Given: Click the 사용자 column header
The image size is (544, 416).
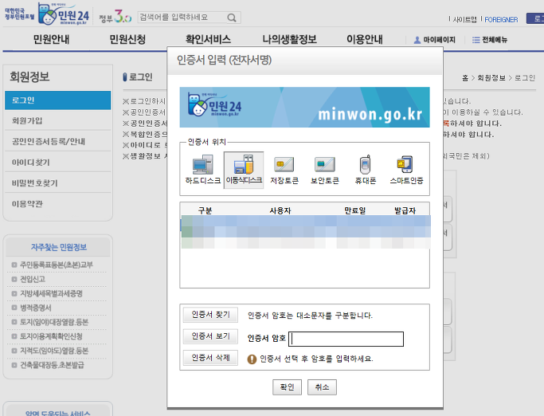Looking at the screenshot, I should point(280,210).
